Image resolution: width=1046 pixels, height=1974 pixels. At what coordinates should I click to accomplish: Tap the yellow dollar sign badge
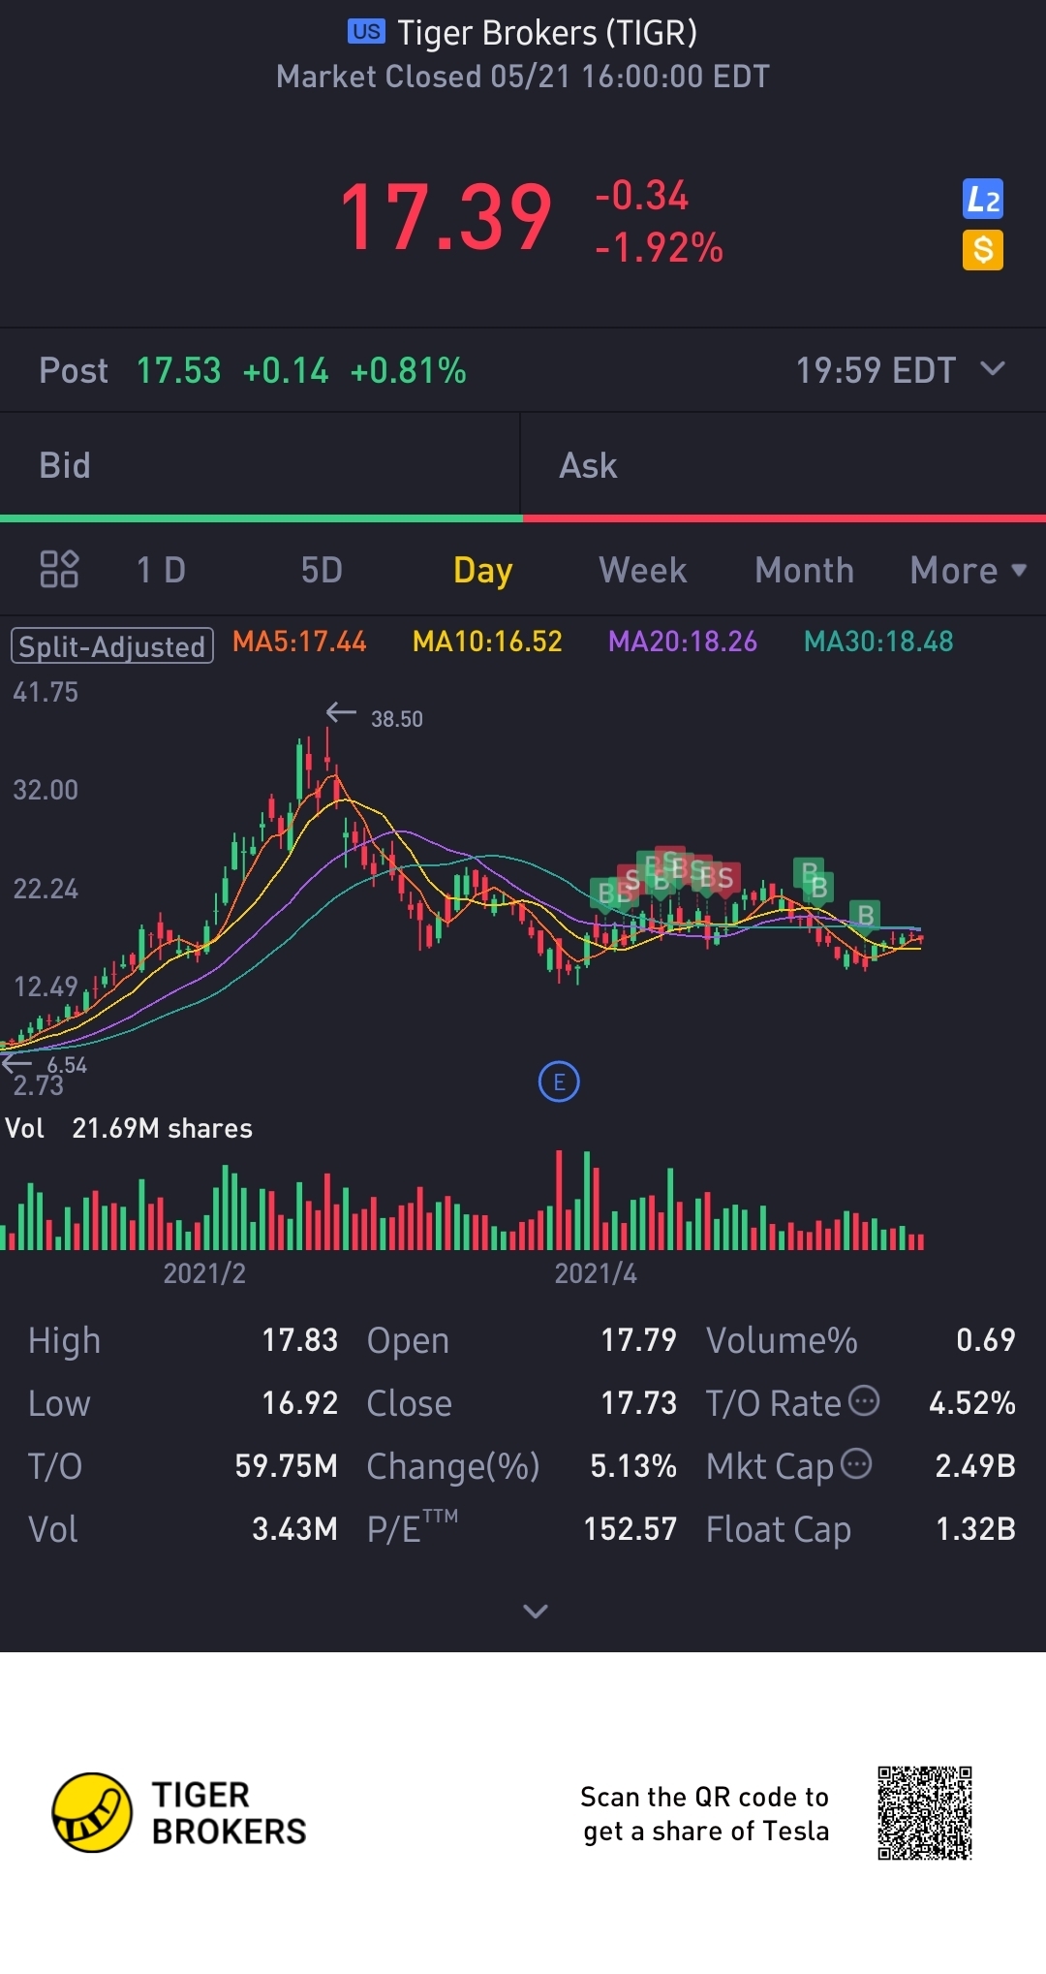click(983, 250)
